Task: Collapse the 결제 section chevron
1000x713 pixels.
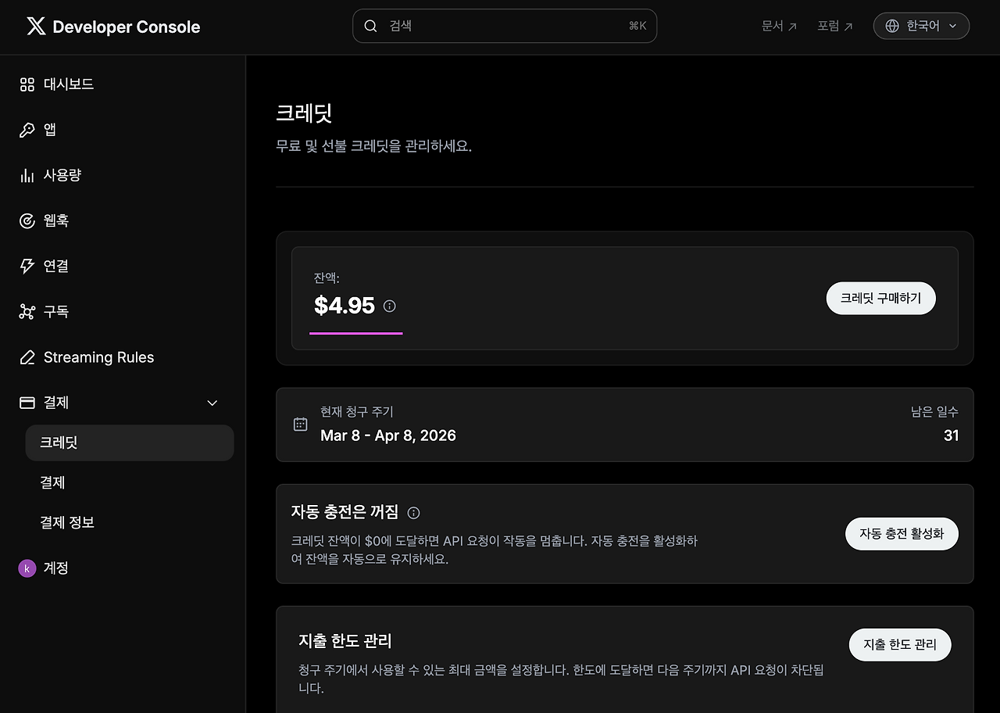Action: [212, 403]
